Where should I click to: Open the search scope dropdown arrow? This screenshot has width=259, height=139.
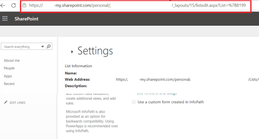pos(43,47)
